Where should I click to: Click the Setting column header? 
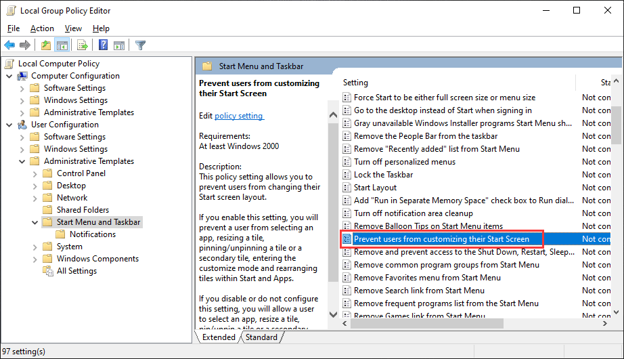(356, 83)
